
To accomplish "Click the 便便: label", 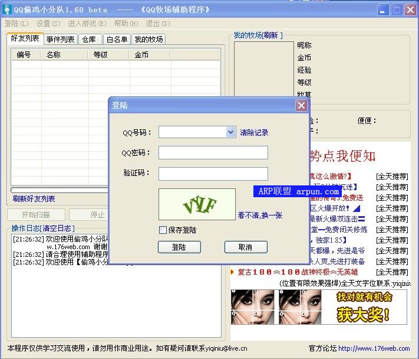I will click(x=367, y=120).
